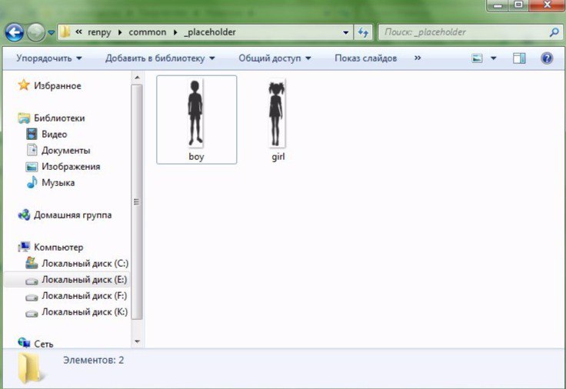Click the folder icon in details pane

(x=30, y=368)
